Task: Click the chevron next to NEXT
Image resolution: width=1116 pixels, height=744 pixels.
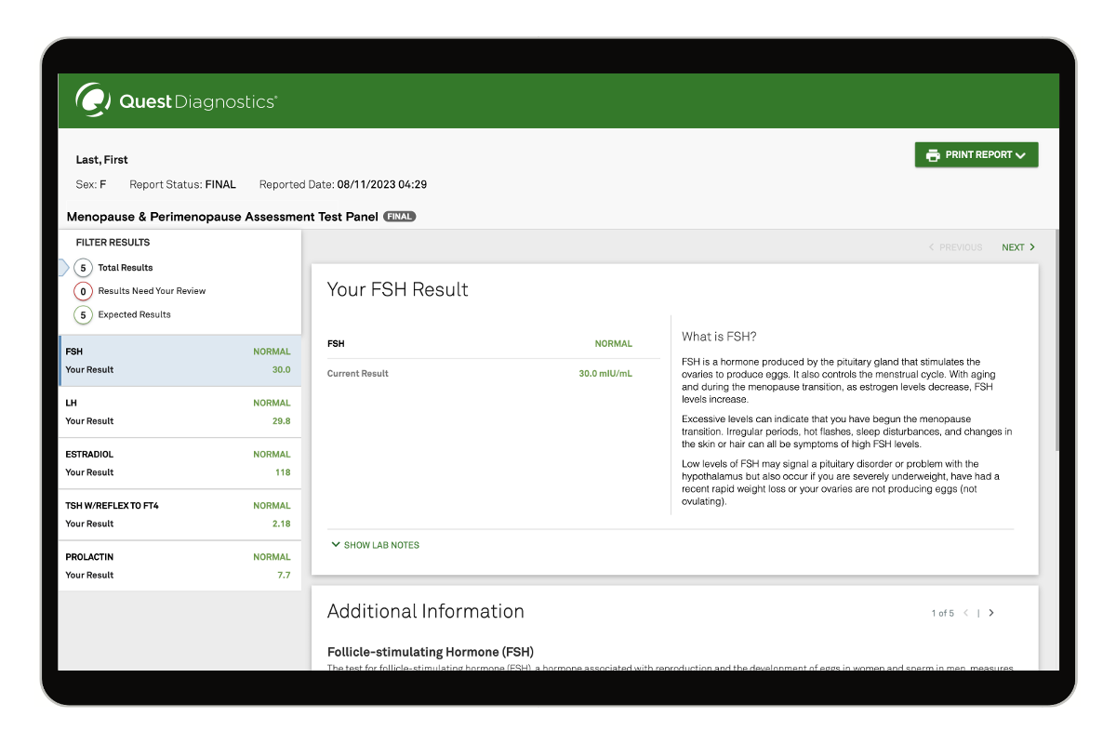Action: pyautogui.click(x=1032, y=247)
